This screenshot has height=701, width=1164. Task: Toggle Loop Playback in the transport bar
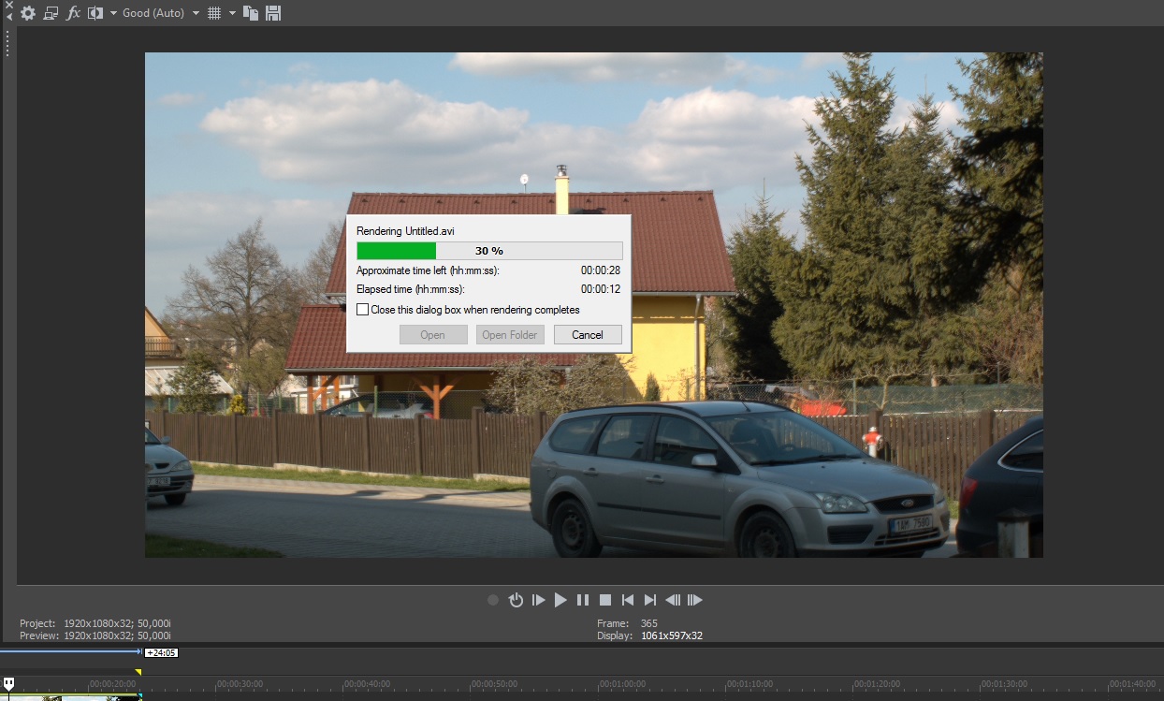[x=516, y=600]
